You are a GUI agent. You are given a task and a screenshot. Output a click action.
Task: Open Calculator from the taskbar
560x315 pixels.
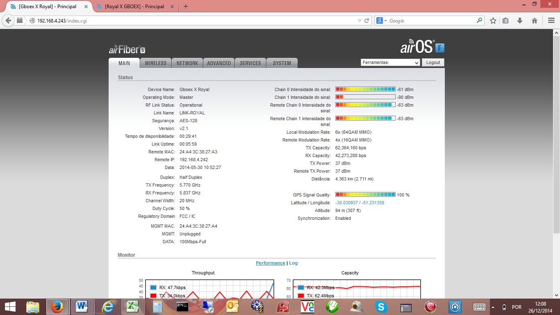[x=157, y=307]
